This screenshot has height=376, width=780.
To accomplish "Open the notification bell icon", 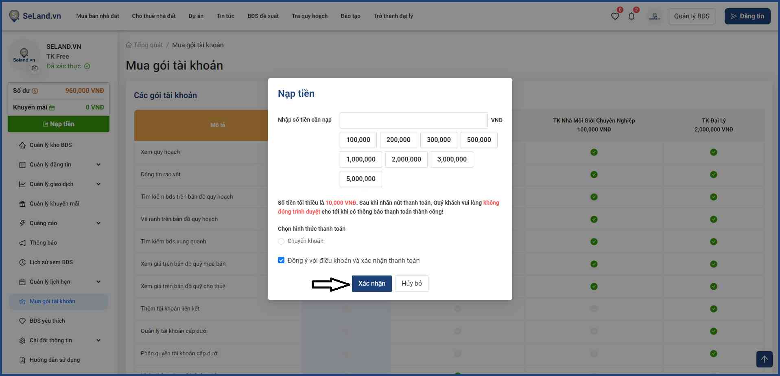I will (631, 16).
